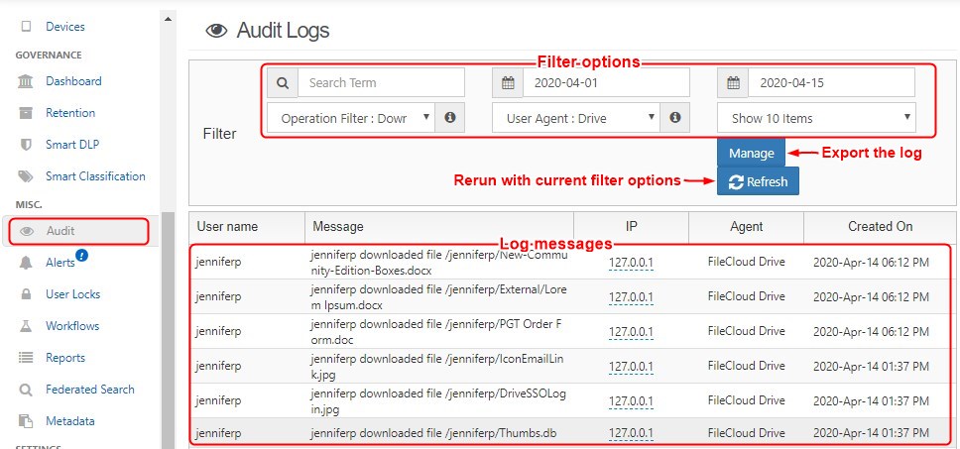The height and width of the screenshot is (449, 960).
Task: Click the info icon beside User Agent
Action: click(675, 118)
